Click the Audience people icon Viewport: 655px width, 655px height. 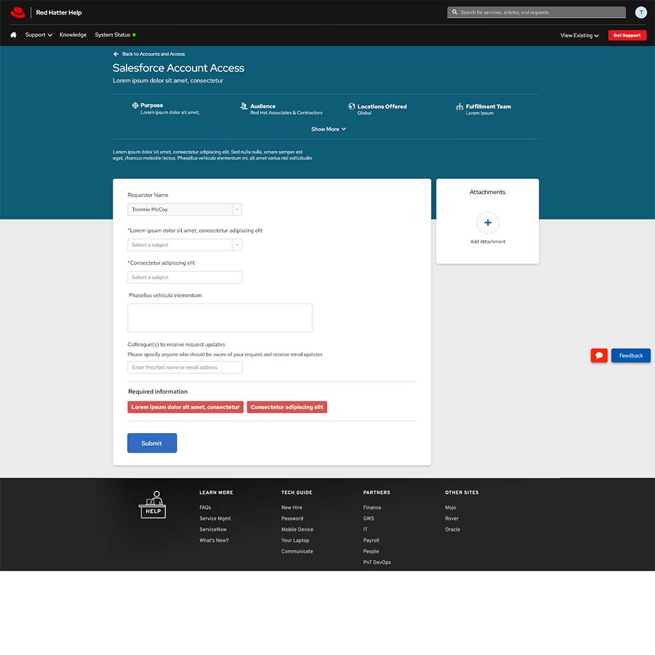coord(244,106)
